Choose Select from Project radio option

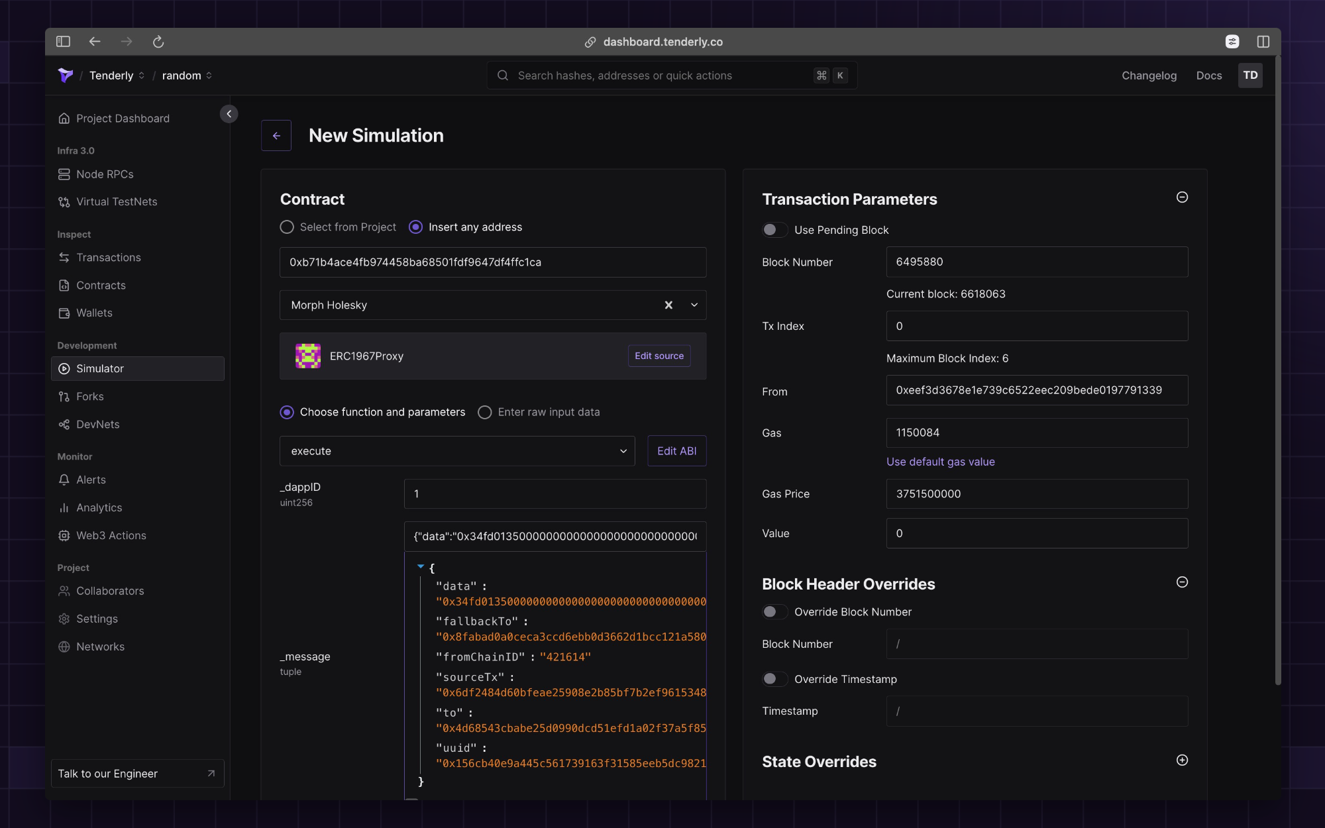287,227
